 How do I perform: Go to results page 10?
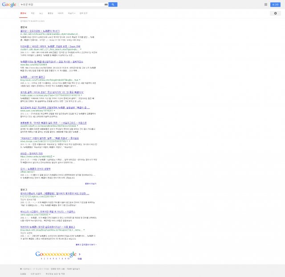pos(69,259)
